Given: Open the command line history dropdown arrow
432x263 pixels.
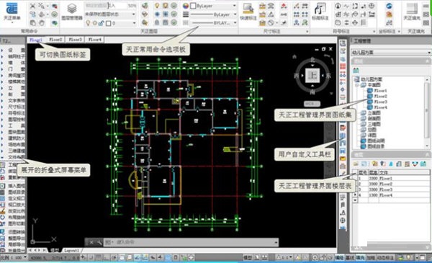Looking at the screenshot, I should click(276, 242).
